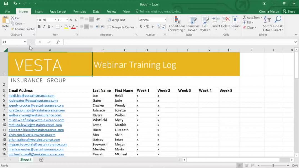299x168 pixels.
Task: Click the Name Box showing A1
Action: coord(14,42)
